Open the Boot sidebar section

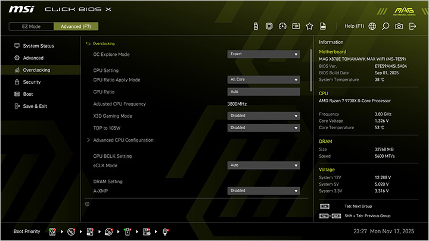[x=27, y=94]
